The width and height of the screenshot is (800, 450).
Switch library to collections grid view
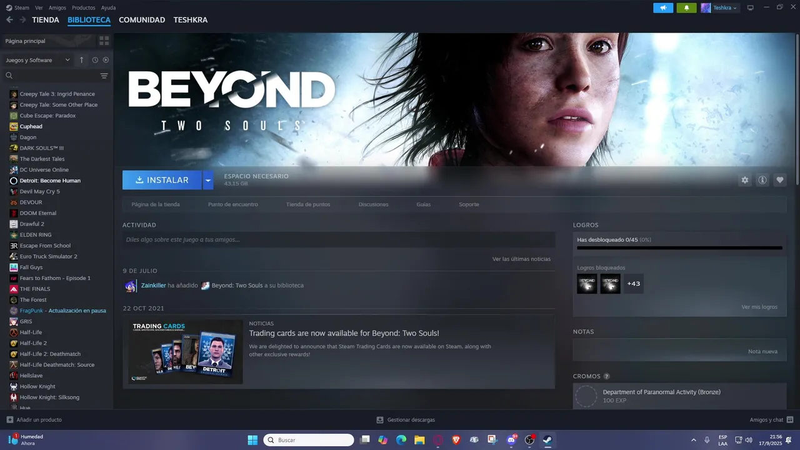[x=104, y=41]
